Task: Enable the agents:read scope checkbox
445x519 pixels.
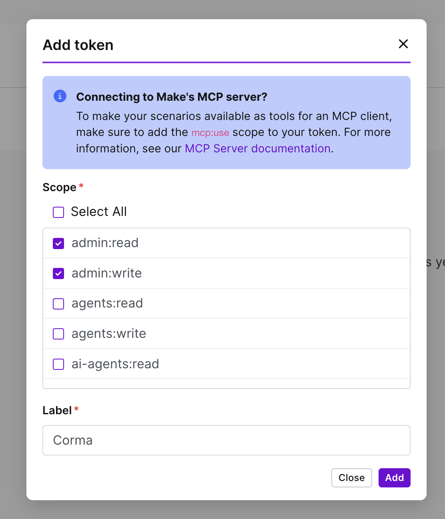Action: [x=58, y=304]
